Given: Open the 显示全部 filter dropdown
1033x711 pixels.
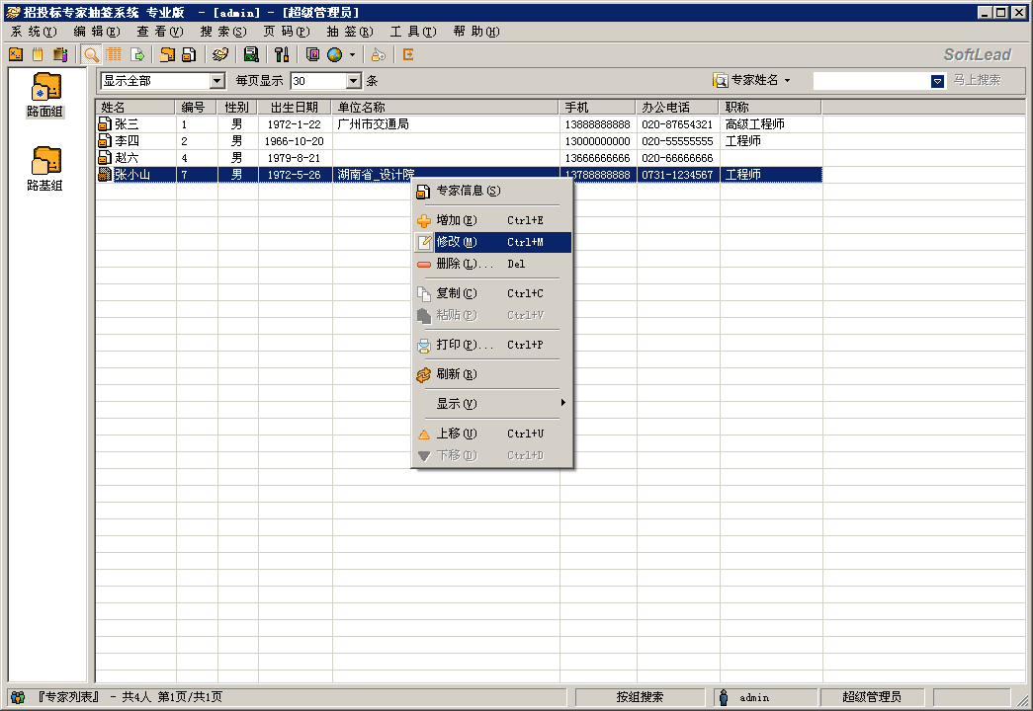Looking at the screenshot, I should click(217, 80).
